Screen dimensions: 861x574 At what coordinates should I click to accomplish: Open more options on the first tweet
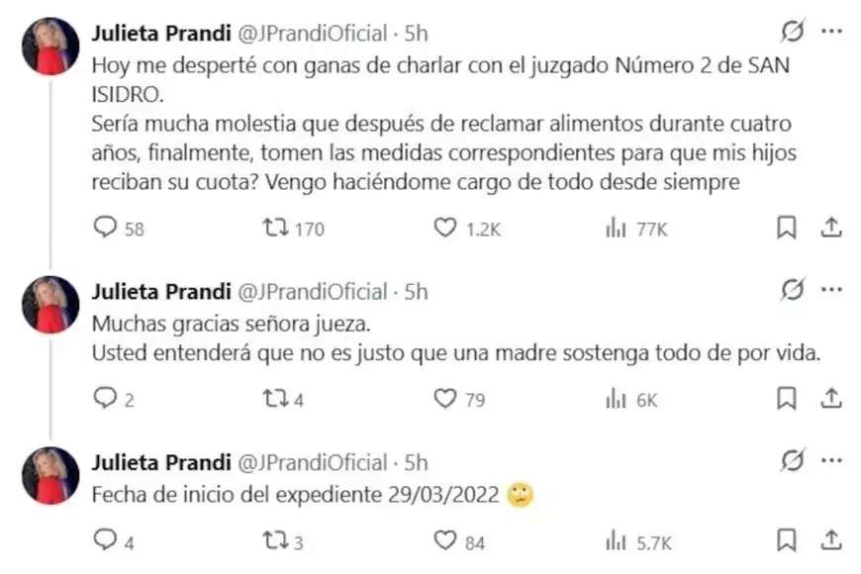(829, 32)
